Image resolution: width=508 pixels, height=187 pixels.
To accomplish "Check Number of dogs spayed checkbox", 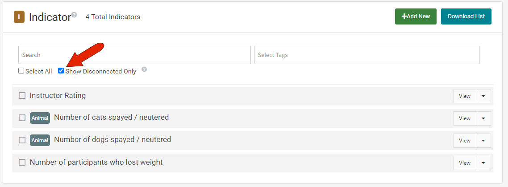I will pos(22,140).
